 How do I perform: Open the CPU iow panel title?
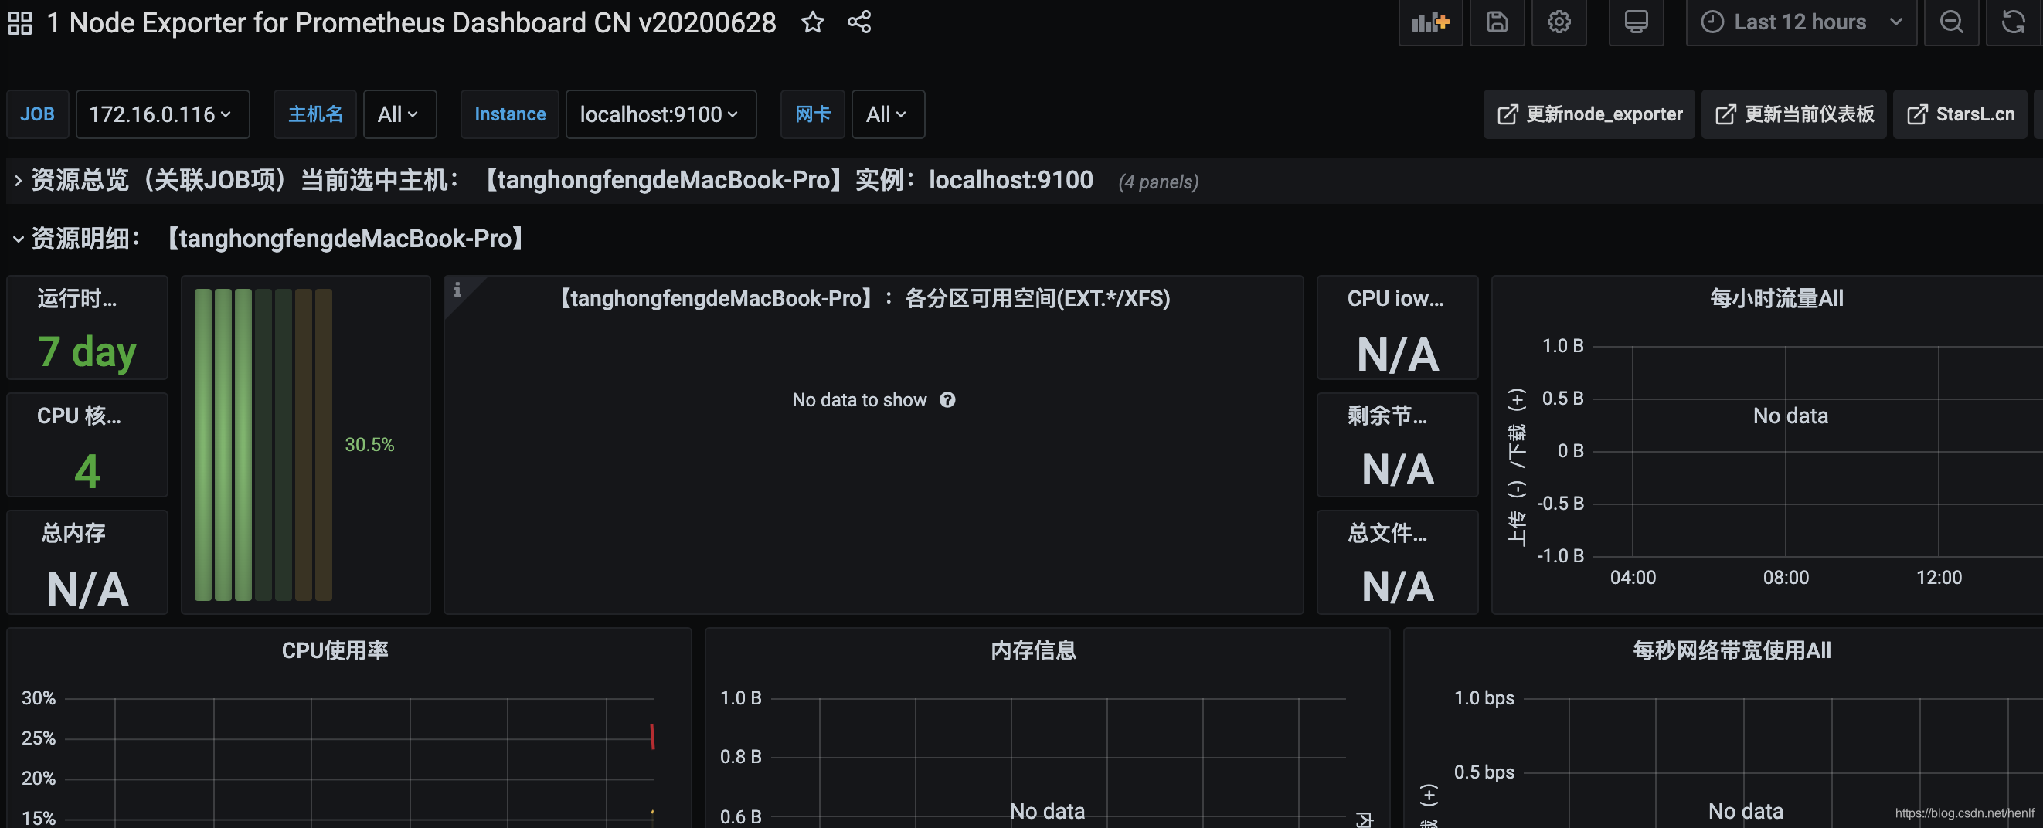tap(1395, 299)
